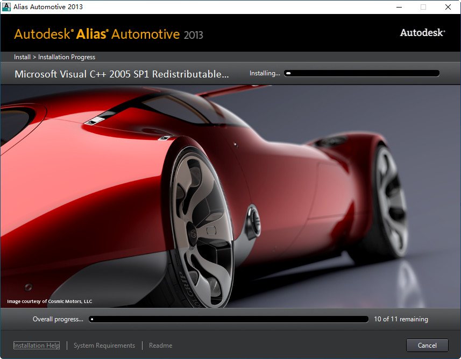Viewport: 461px width, 359px height.
Task: Click the Installing component progress bar
Action: pos(361,73)
